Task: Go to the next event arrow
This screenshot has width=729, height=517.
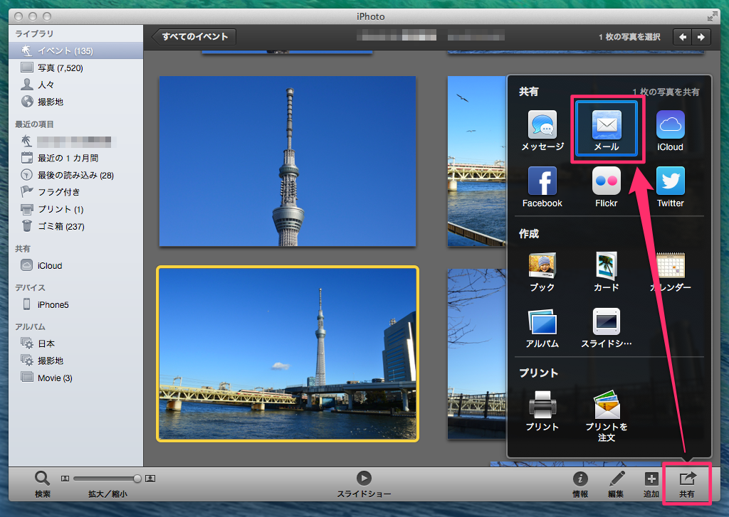Action: (x=701, y=37)
